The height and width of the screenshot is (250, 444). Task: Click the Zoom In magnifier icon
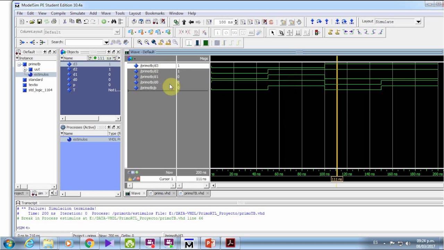click(139, 42)
